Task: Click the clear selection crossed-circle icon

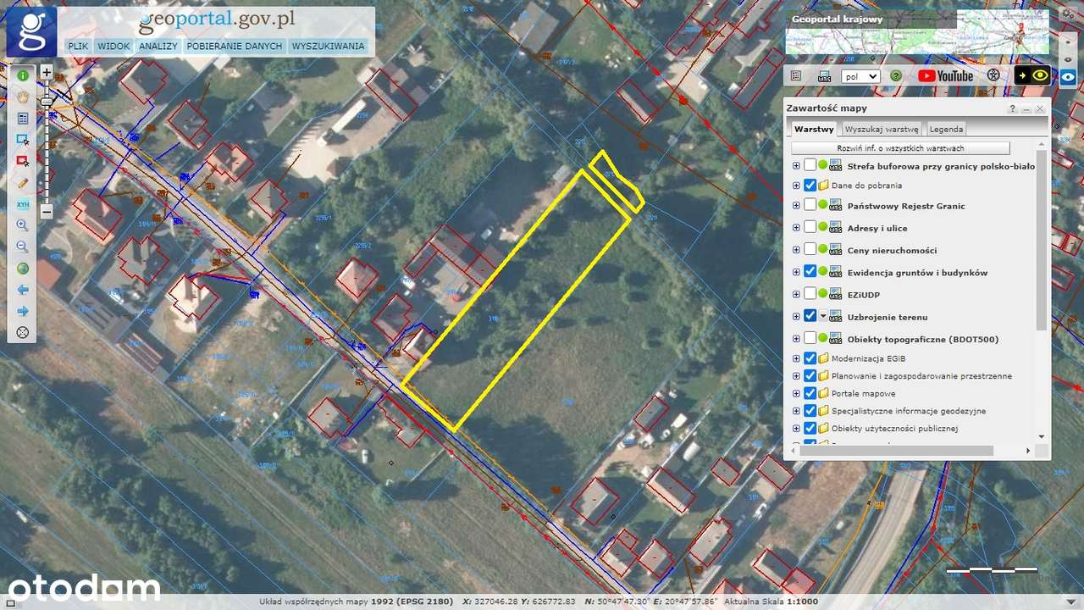Action: pyautogui.click(x=23, y=332)
